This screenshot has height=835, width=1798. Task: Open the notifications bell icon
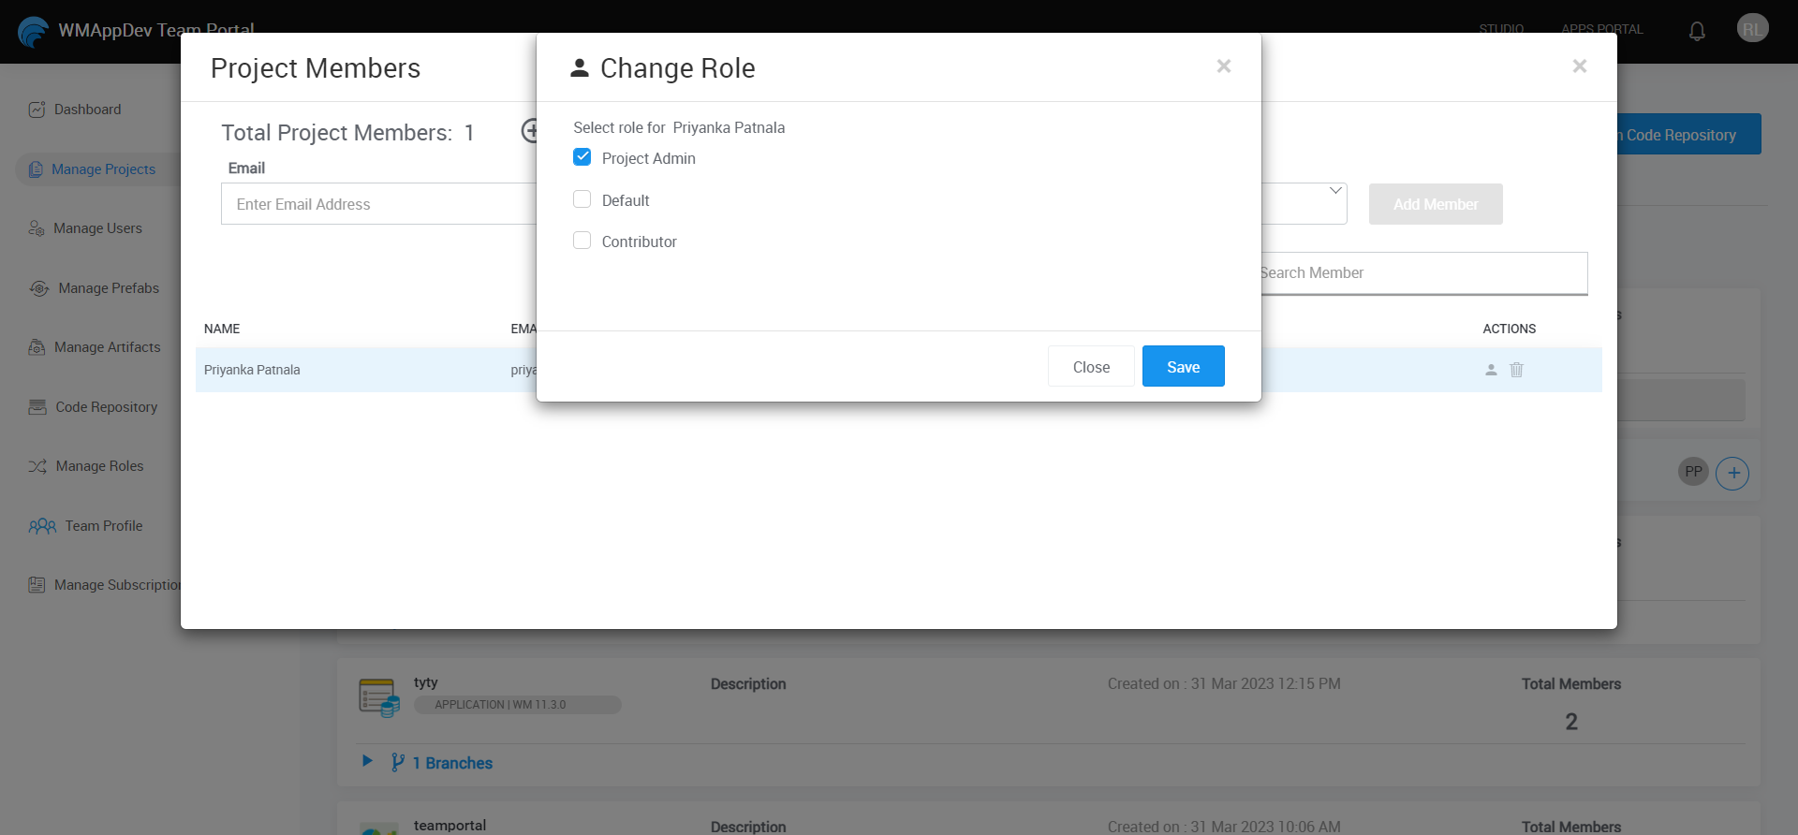1697,31
